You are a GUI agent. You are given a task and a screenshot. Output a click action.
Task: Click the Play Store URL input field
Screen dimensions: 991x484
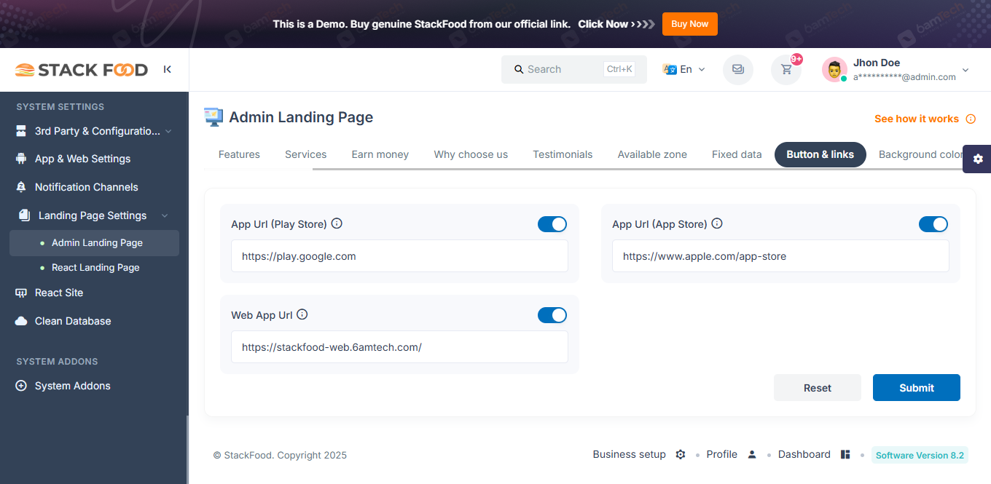coord(399,256)
